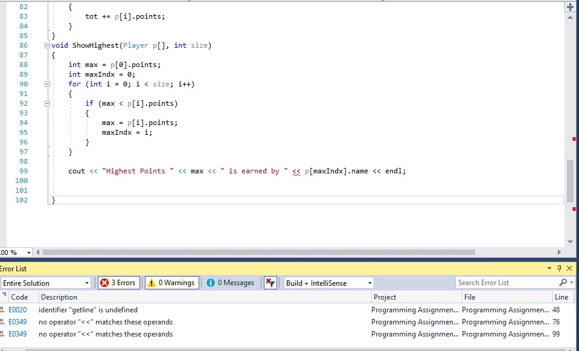The image size is (579, 351).
Task: Click the search magnifier icon in Error List
Action: (563, 283)
